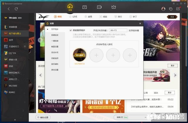Close the 设置 dialog

pyautogui.click(x=140, y=23)
